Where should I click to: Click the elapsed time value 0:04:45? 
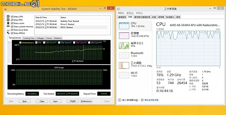pyautogui.click(x=104, y=94)
